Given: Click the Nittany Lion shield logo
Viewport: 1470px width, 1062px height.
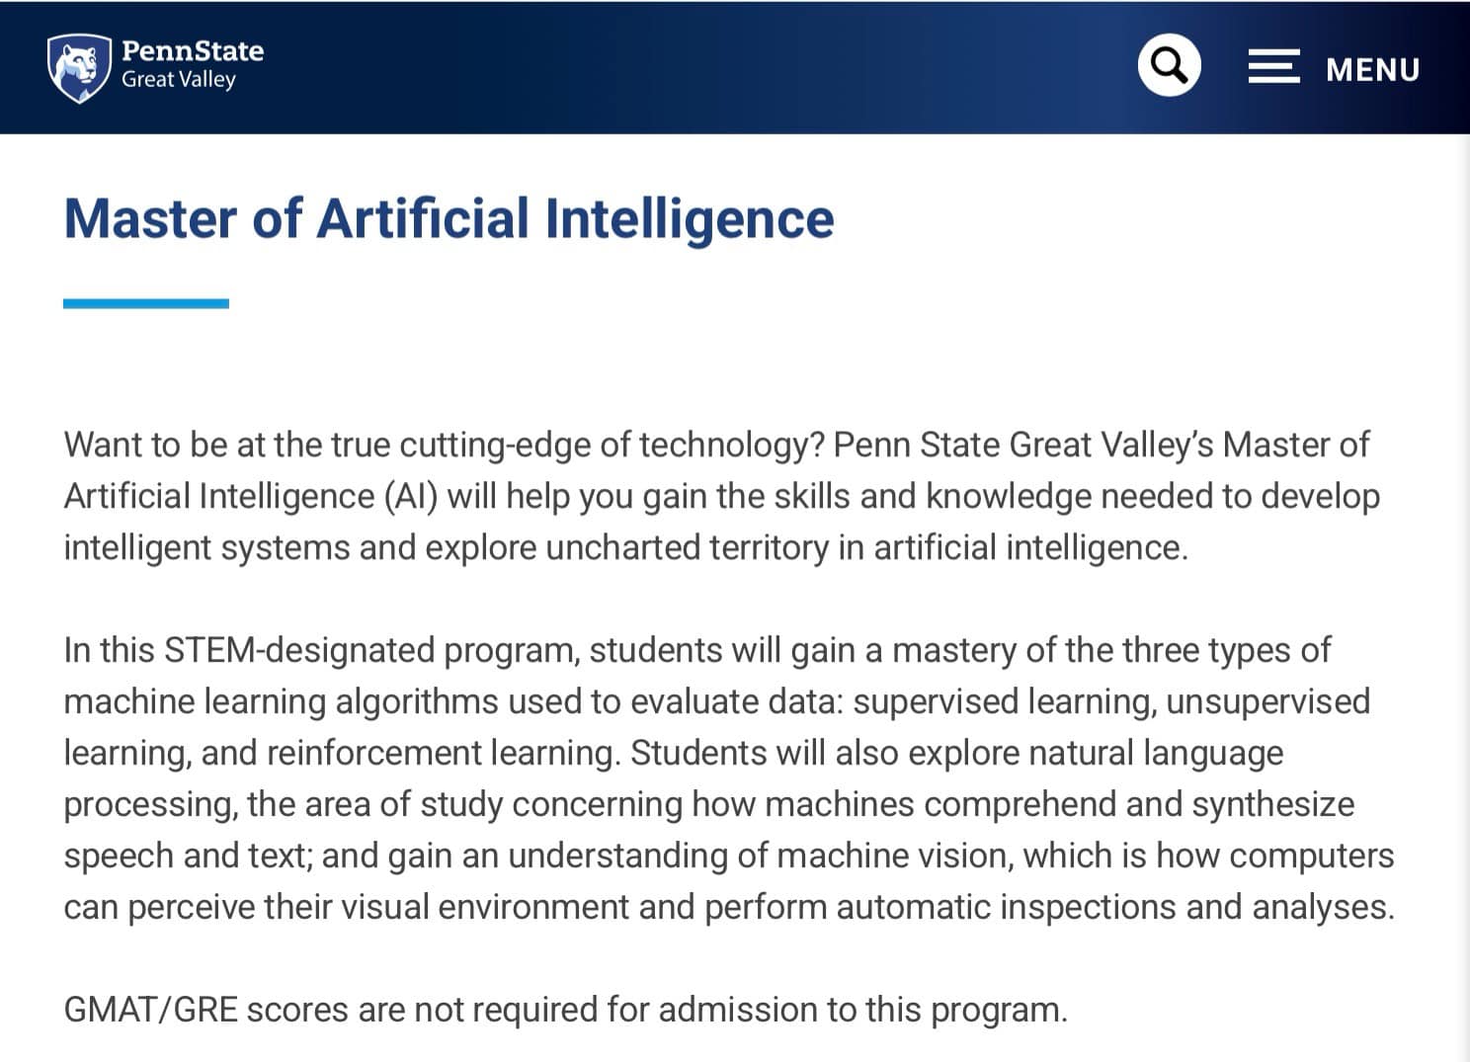Looking at the screenshot, I should (78, 68).
